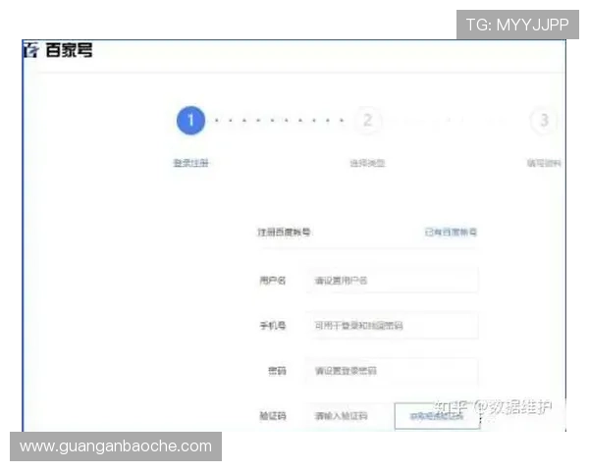This screenshot has height=471, width=589.
Task: Select step 3 circle 填写资料
Action: coord(544,121)
